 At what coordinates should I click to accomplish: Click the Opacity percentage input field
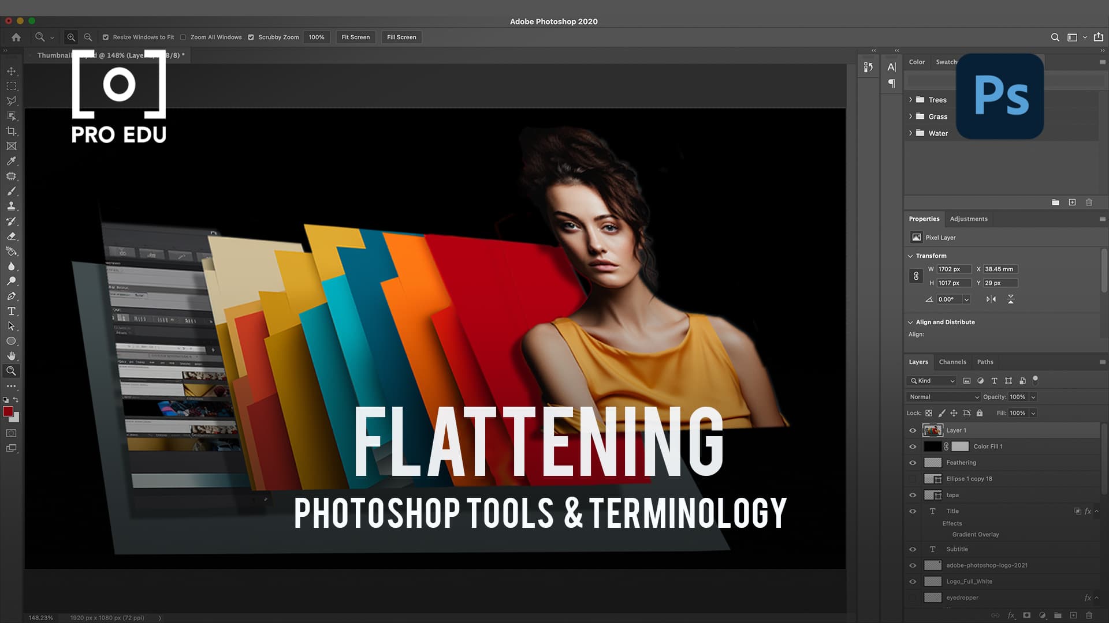click(x=1018, y=396)
